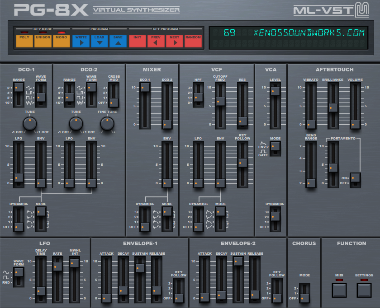The image size is (380, 308).
Task: Click the VCF CUTOFF FREQ slider handle
Action: click(x=220, y=100)
